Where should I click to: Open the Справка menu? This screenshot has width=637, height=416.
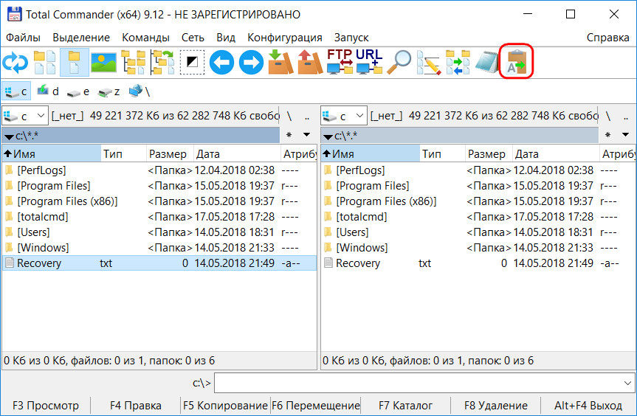pyautogui.click(x=607, y=38)
